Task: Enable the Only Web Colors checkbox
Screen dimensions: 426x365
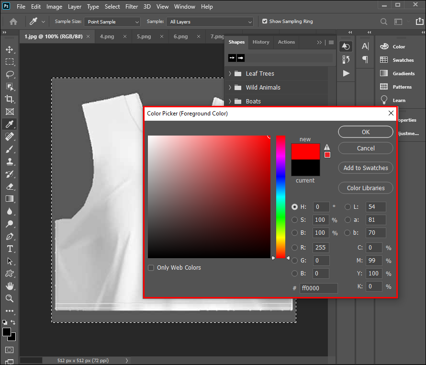Action: 151,268
